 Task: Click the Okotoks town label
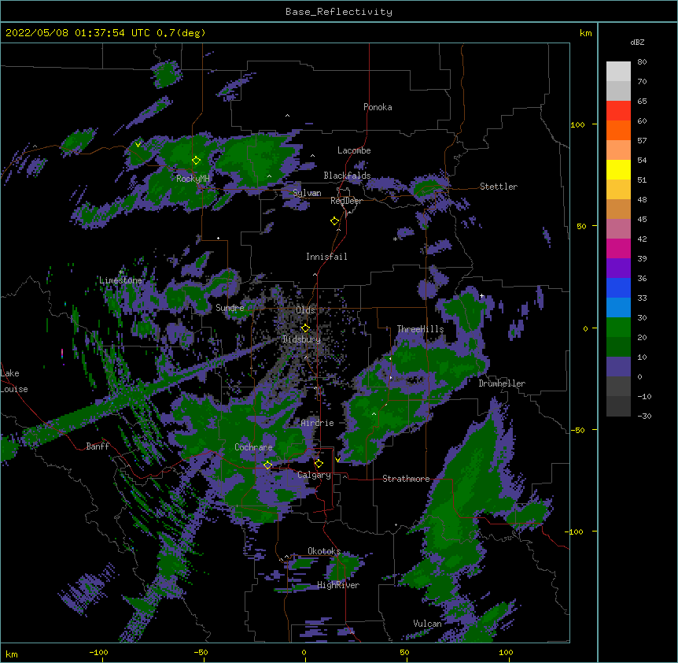coord(324,551)
